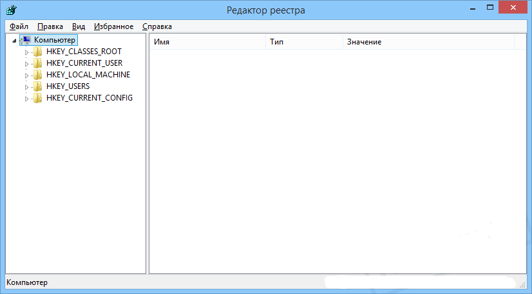This screenshot has height=294, width=532.
Task: Click the HKEY_LOCAL_MACHINE folder icon
Action: click(38, 75)
